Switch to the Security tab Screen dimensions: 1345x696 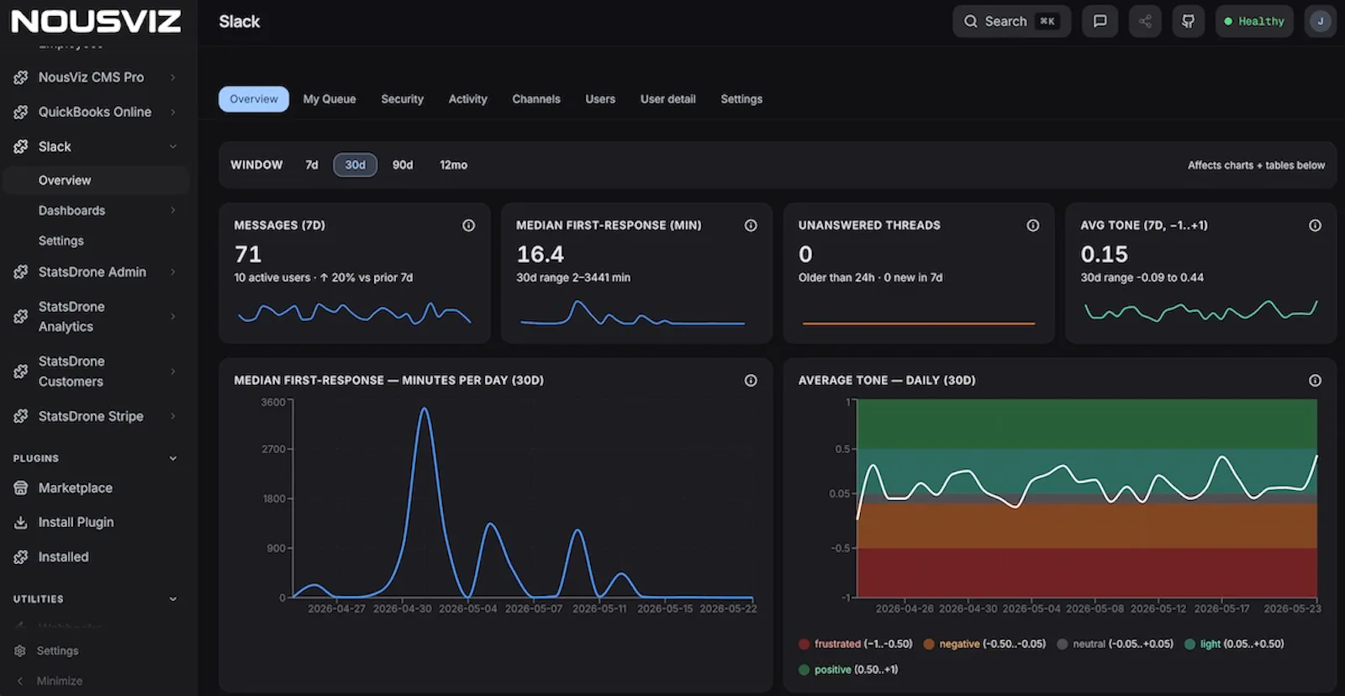402,99
